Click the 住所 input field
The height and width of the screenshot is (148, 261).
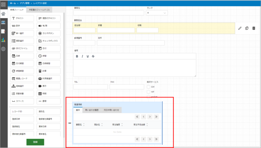pyautogui.click(x=131, y=43)
